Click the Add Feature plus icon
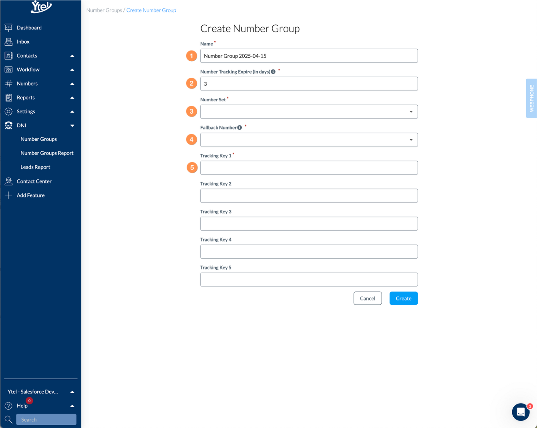The height and width of the screenshot is (428, 537). tap(8, 195)
